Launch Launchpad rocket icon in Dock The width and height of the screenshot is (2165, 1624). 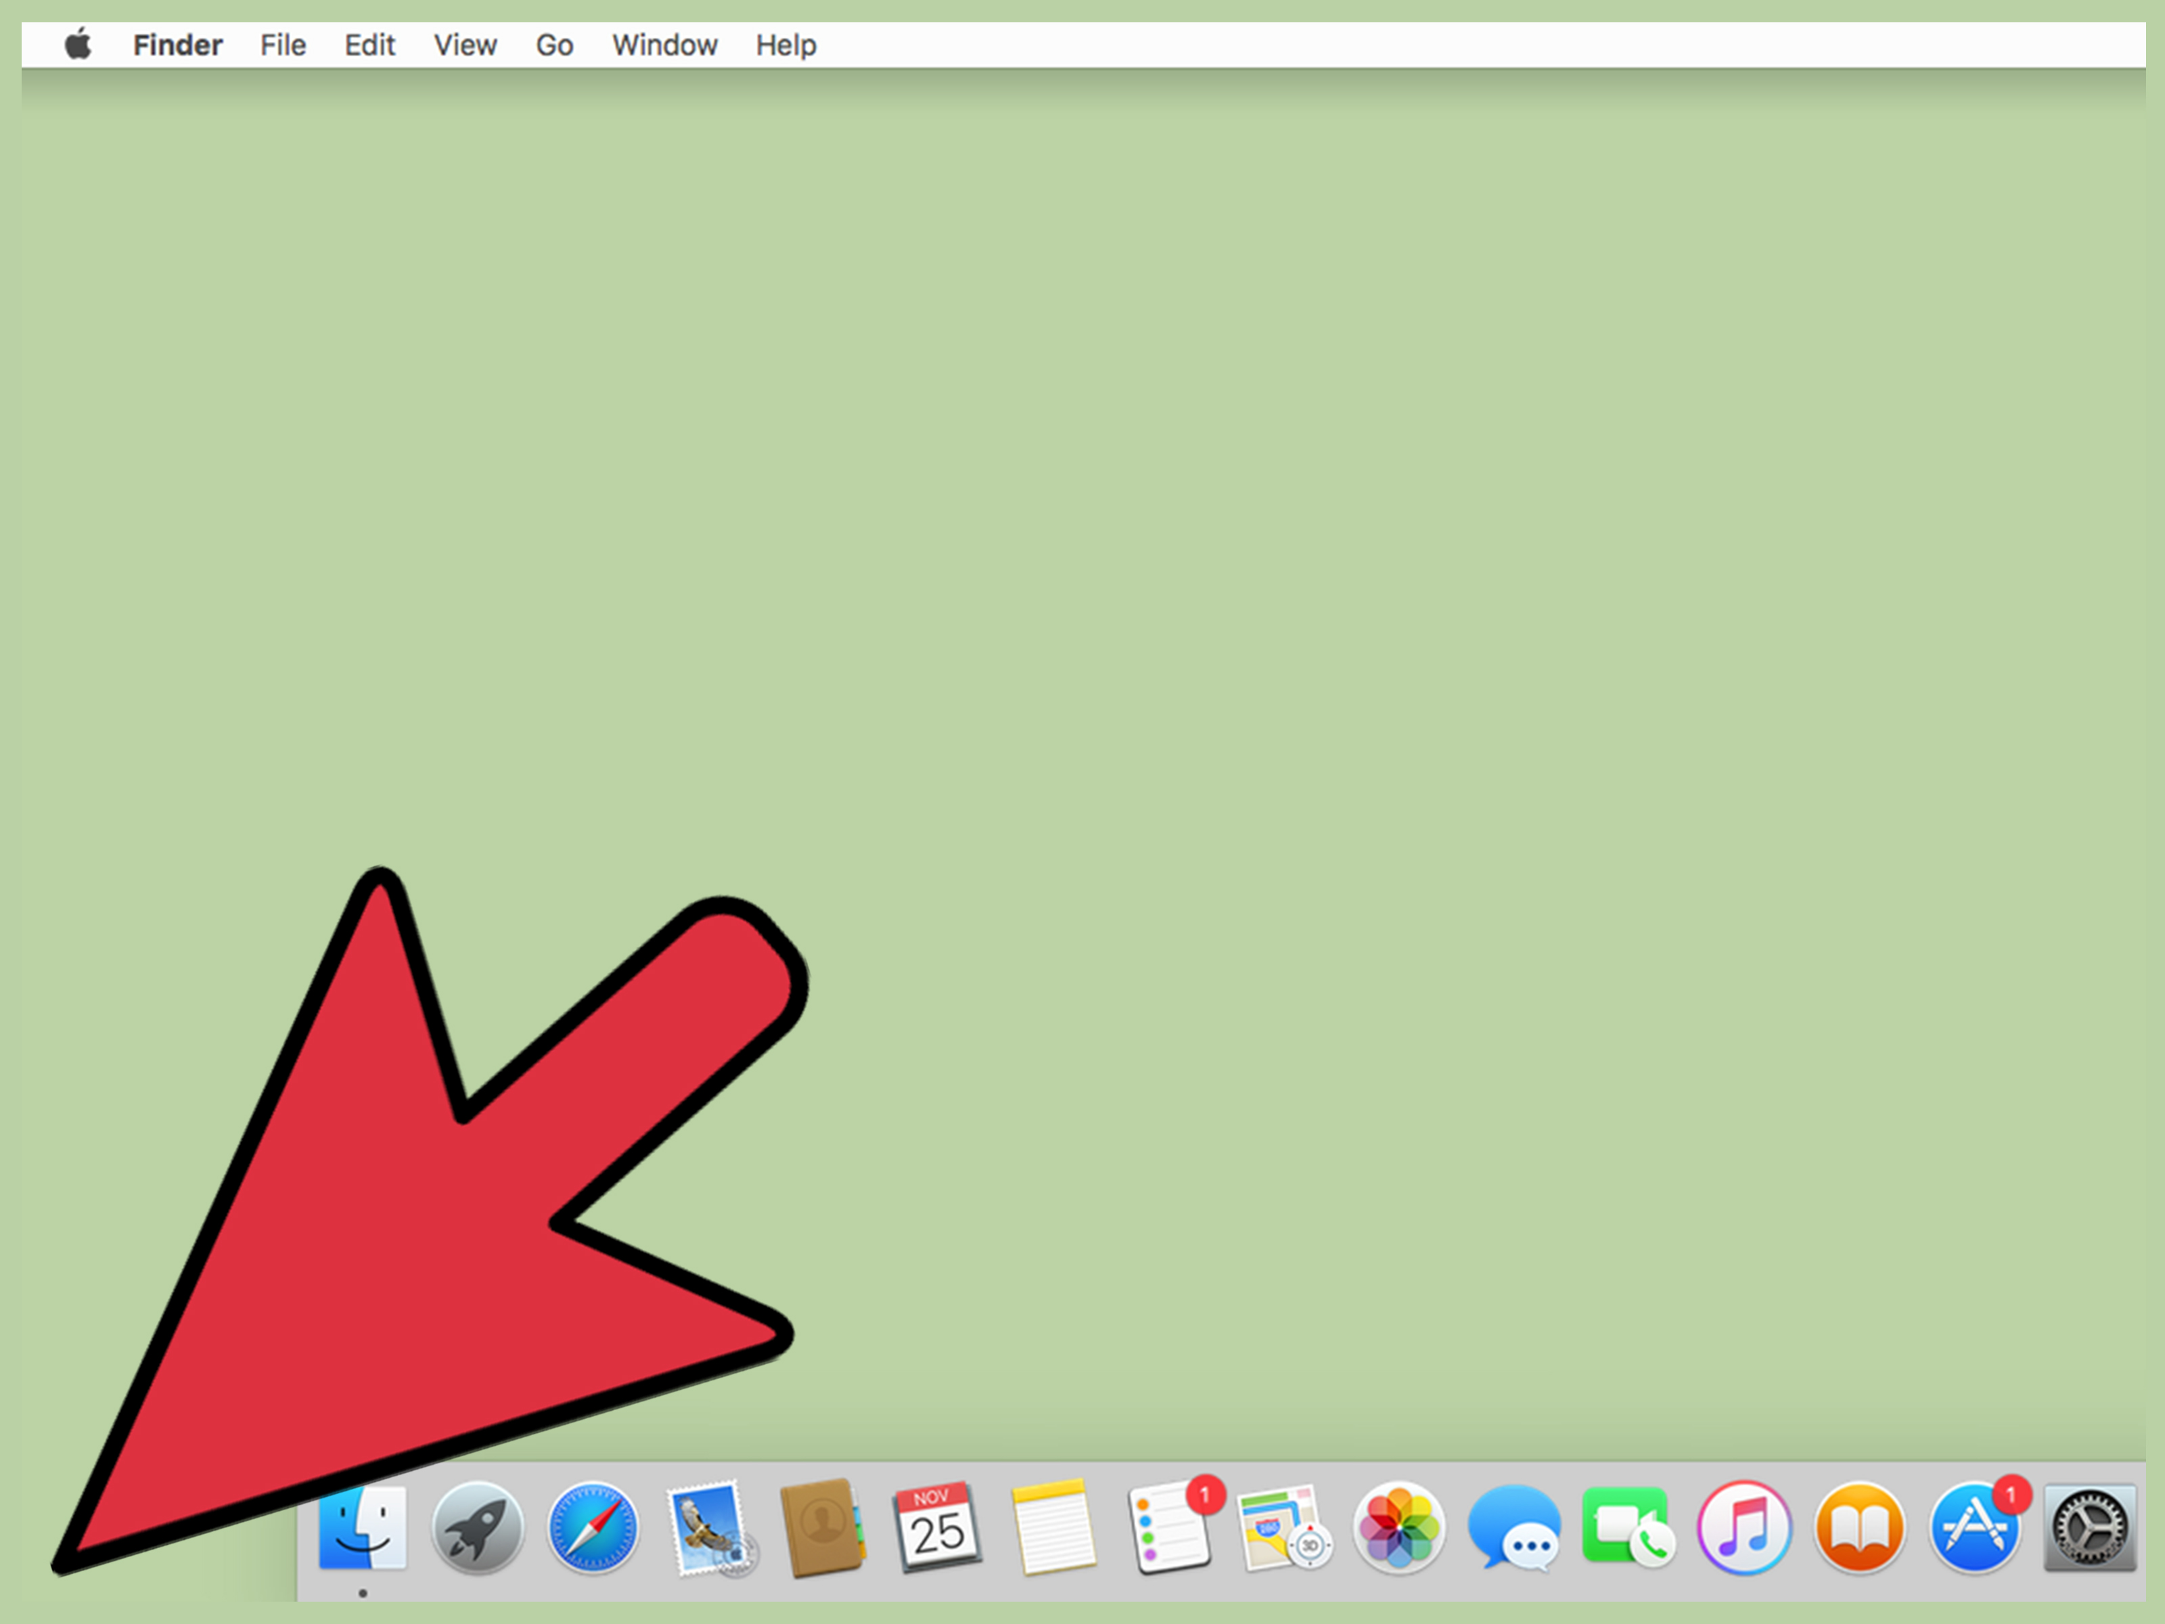478,1527
